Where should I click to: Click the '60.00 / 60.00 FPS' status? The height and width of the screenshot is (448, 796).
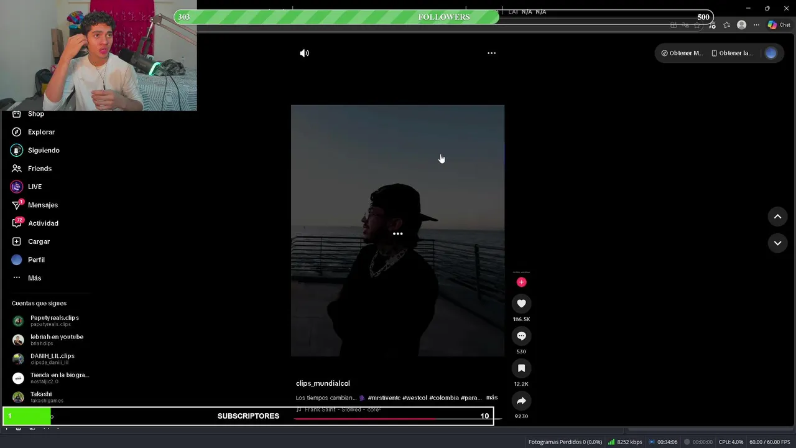click(770, 442)
